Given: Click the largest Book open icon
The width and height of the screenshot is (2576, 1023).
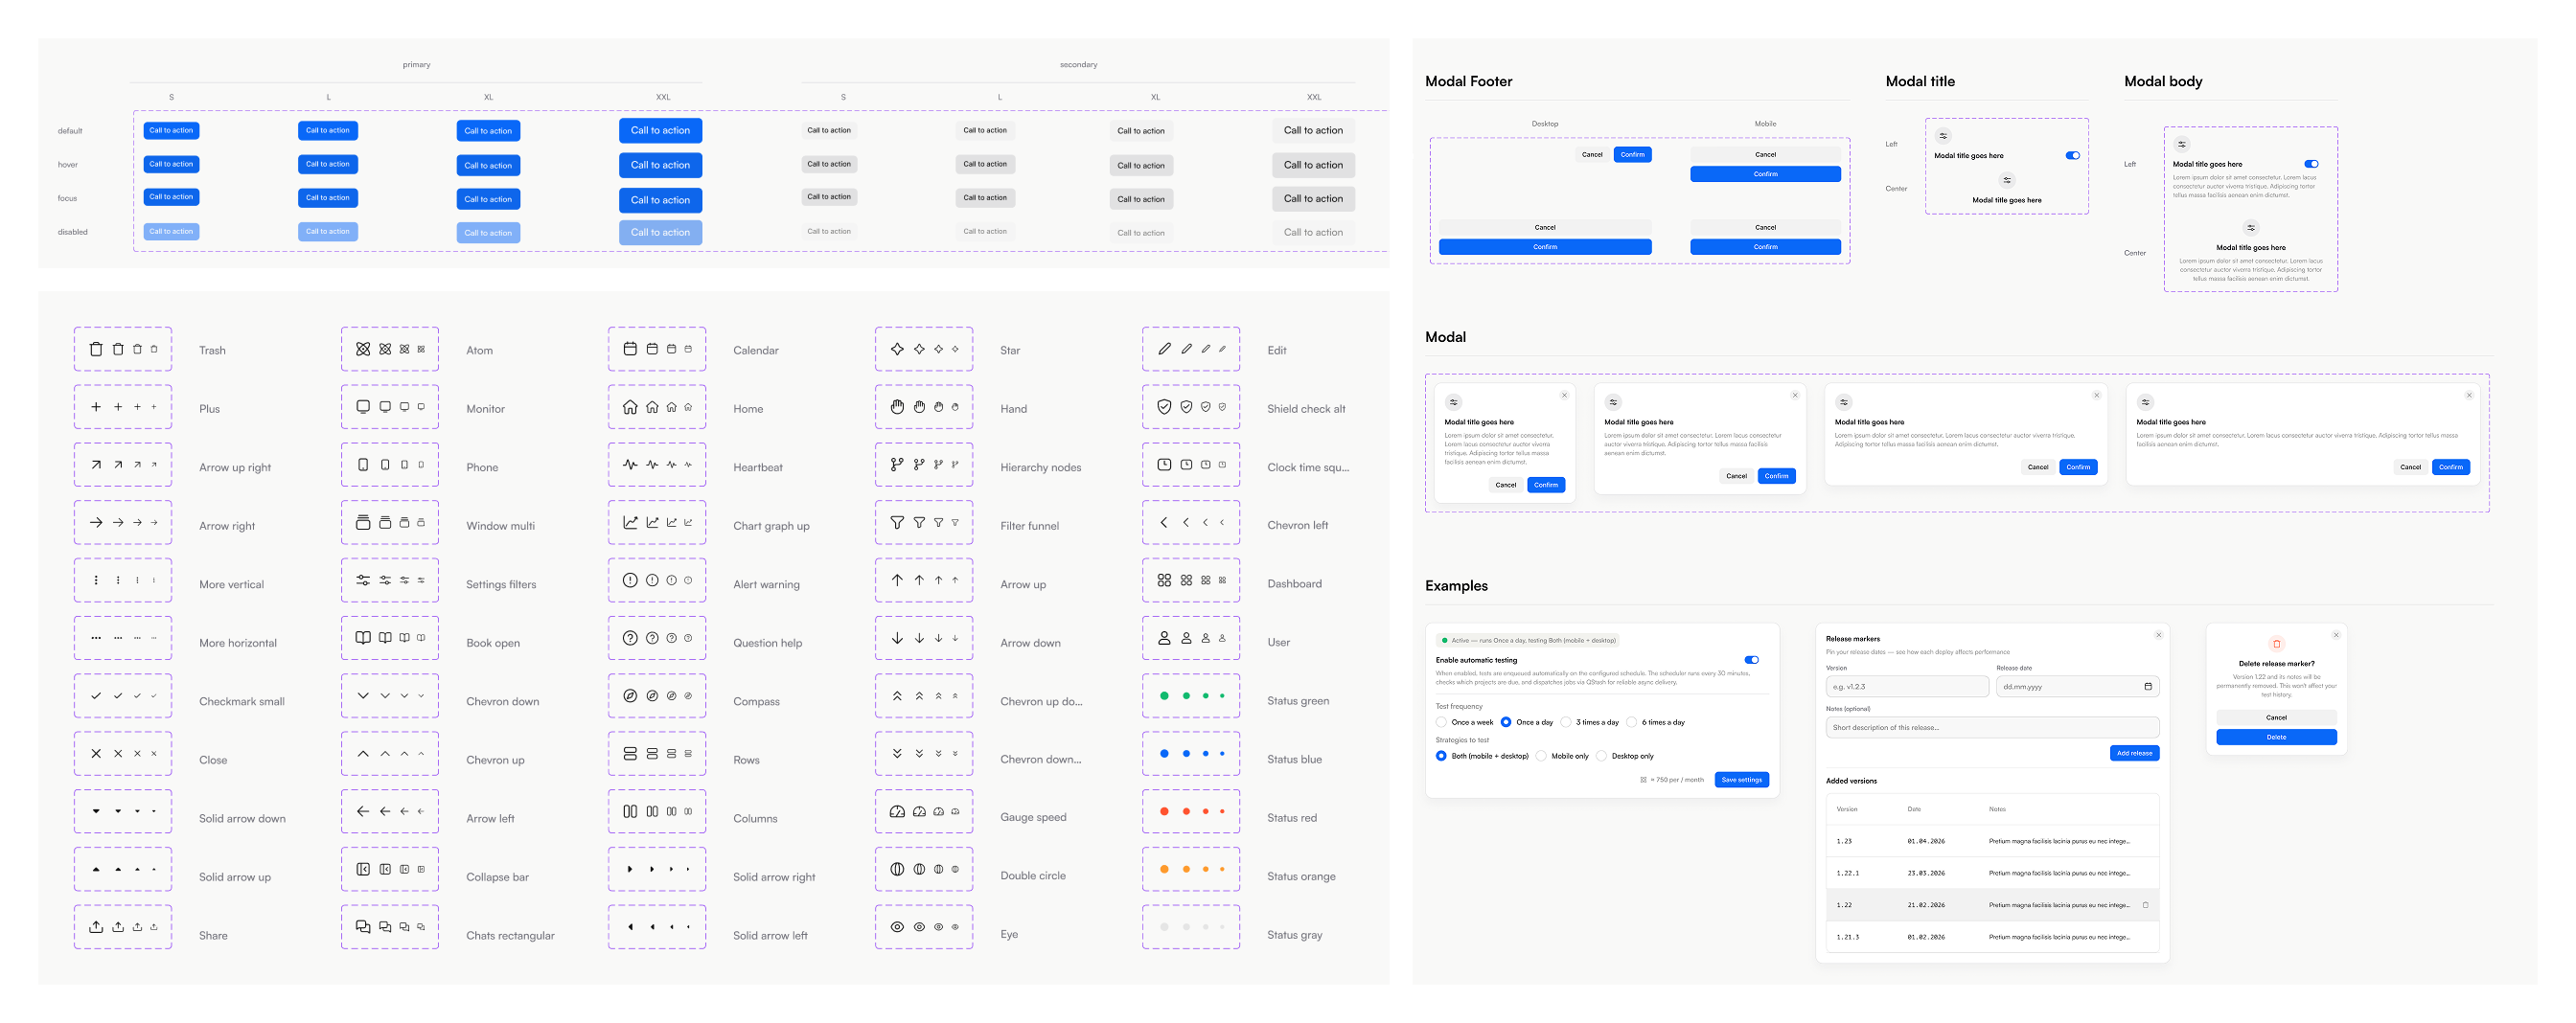Looking at the screenshot, I should click(x=363, y=637).
